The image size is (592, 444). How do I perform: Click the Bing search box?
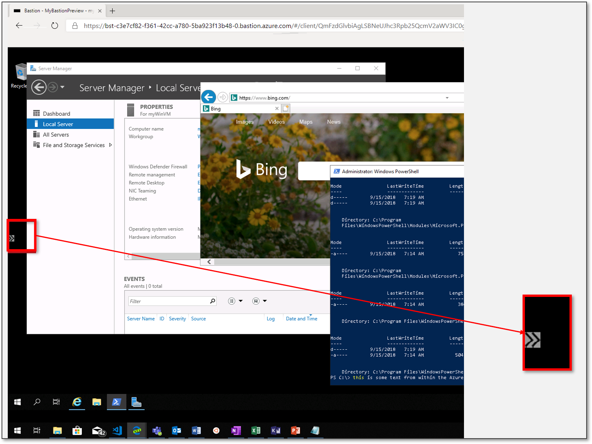(314, 171)
